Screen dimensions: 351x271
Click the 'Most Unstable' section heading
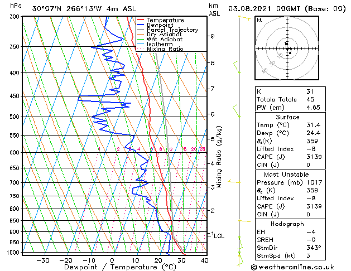point(286,175)
